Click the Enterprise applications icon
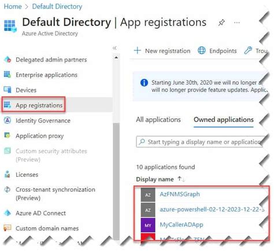This screenshot has height=251, width=274. 8,74
